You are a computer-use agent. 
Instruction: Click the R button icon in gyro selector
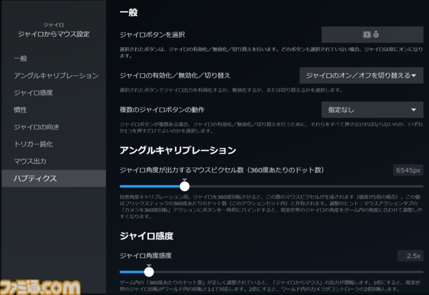[x=367, y=34]
